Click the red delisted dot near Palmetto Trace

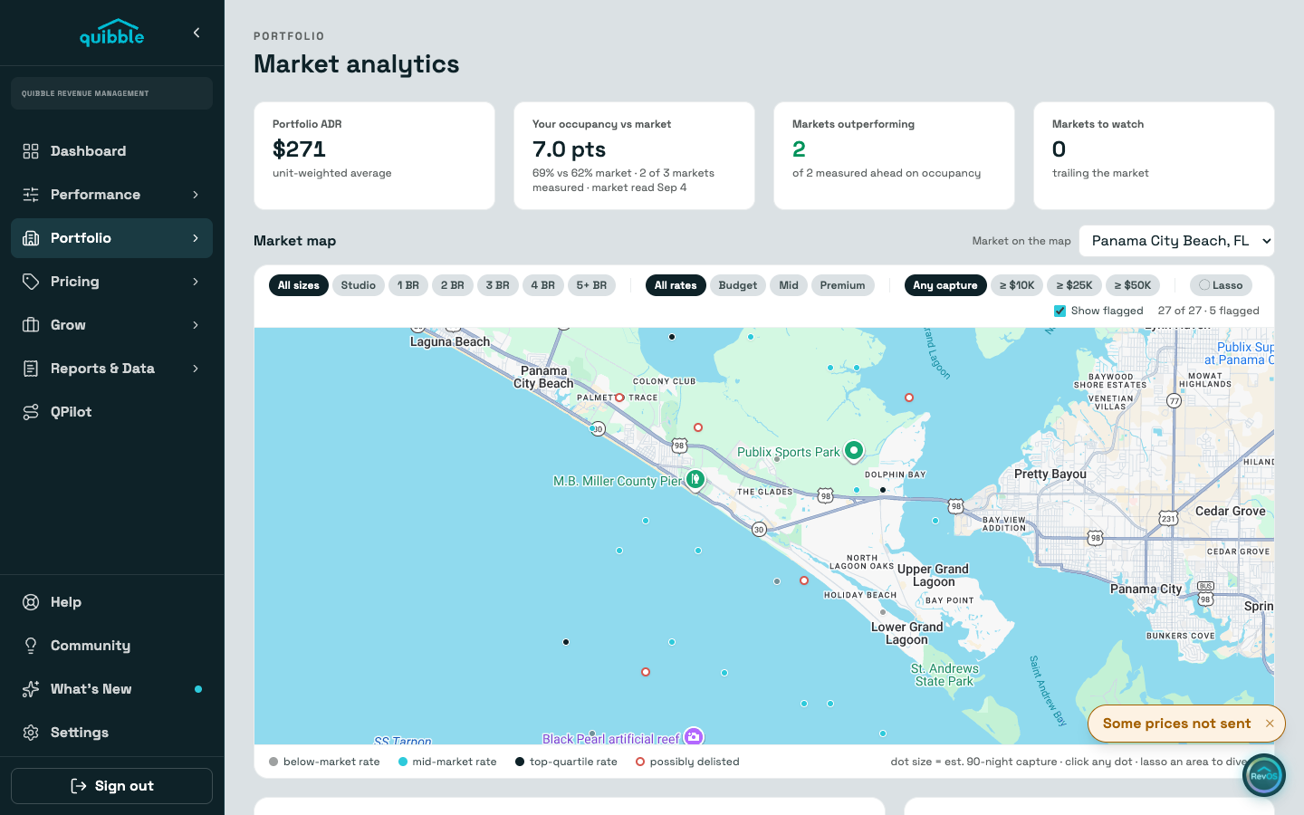coord(619,398)
